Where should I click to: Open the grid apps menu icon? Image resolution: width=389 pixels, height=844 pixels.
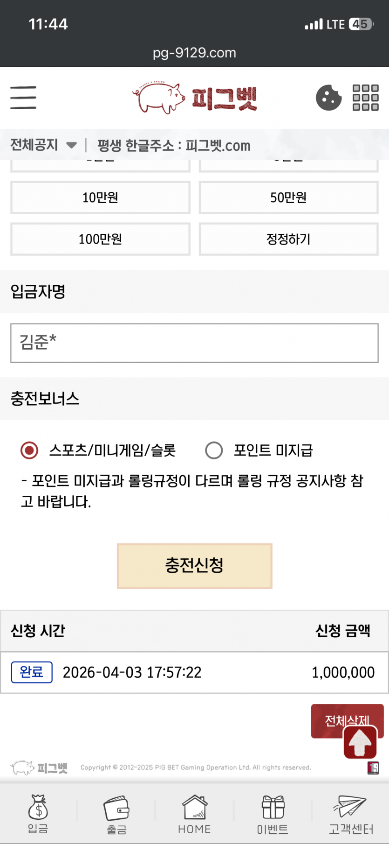point(366,98)
